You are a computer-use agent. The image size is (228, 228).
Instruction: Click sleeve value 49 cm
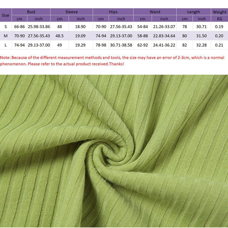click(60, 45)
